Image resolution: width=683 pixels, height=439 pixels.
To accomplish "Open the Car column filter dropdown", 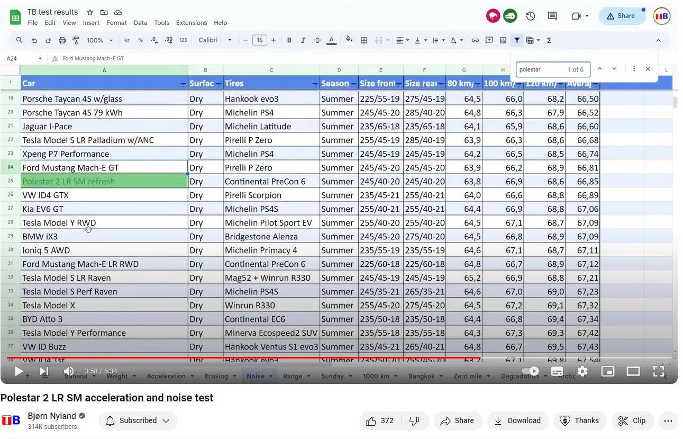I will point(183,84).
